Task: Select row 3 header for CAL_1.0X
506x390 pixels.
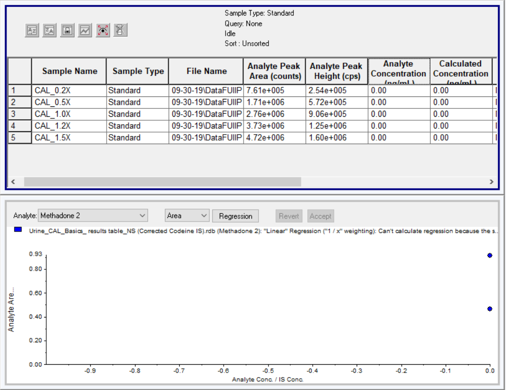Action: coord(19,114)
